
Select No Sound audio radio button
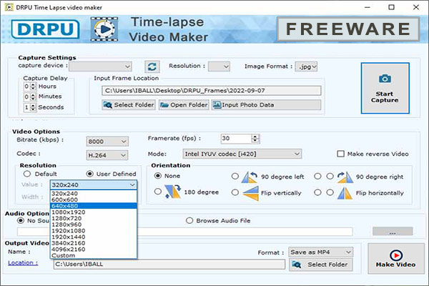21,221
